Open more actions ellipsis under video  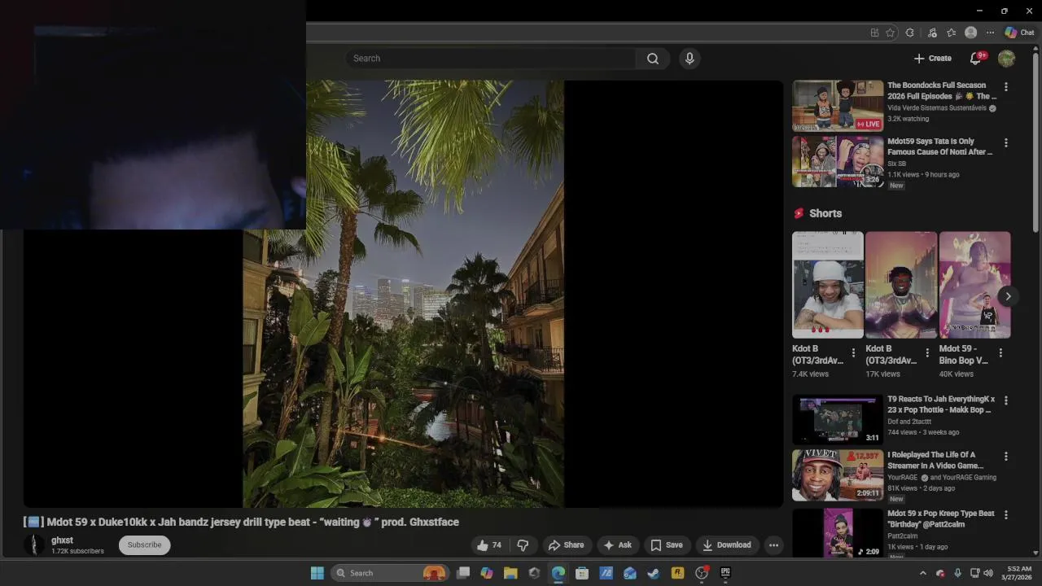click(x=774, y=545)
